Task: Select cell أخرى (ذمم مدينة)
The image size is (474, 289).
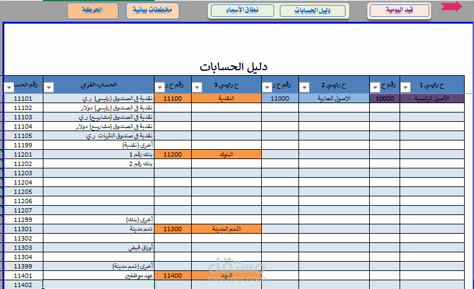Action: pos(99,266)
